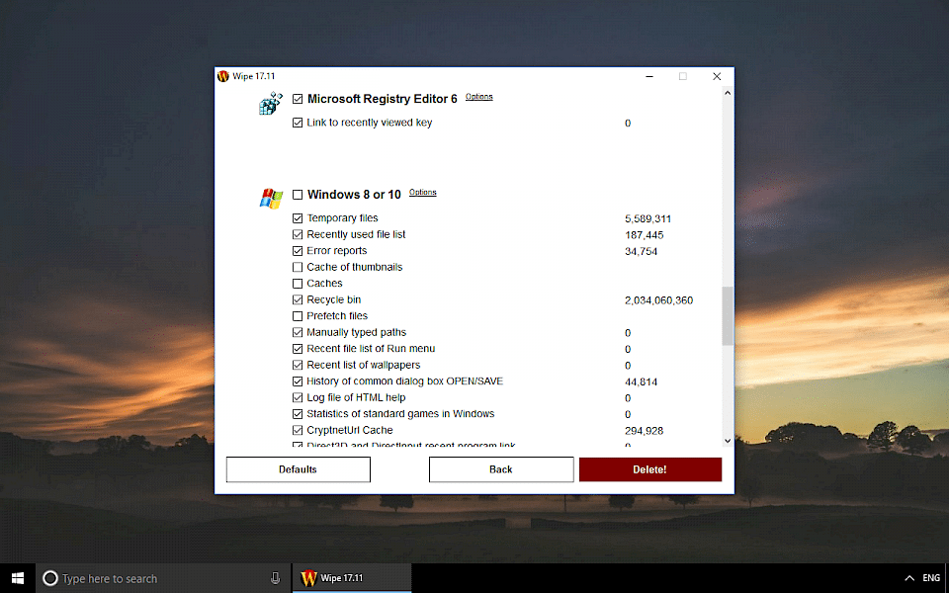
Task: Open Options for Microsoft Registry Editor 6
Action: pyautogui.click(x=478, y=97)
